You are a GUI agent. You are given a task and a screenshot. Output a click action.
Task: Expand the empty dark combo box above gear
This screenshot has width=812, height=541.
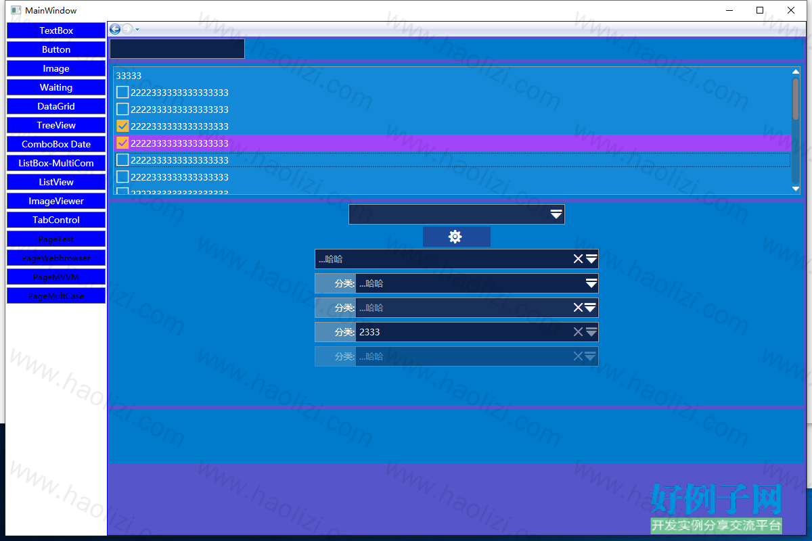click(x=556, y=214)
